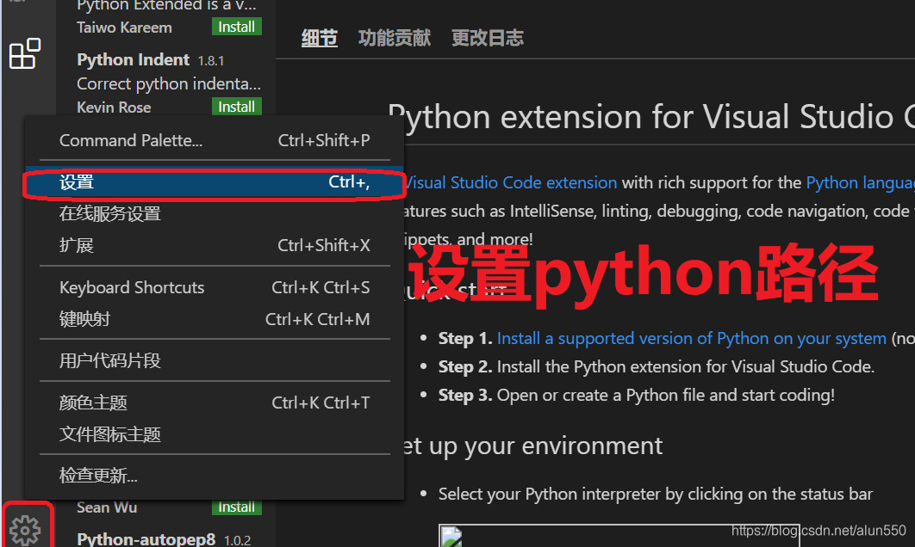
Task: Follow the Python language link
Action: click(860, 182)
